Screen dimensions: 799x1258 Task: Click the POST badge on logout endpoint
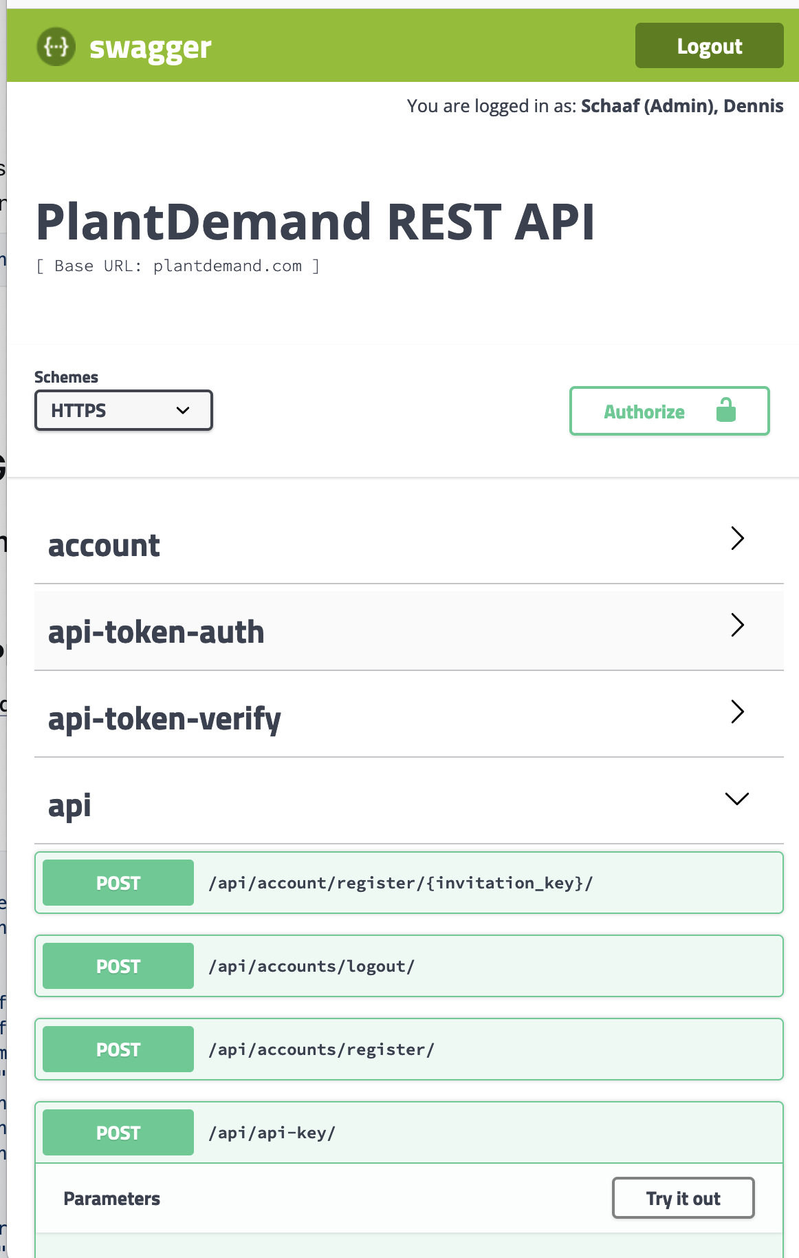click(117, 966)
